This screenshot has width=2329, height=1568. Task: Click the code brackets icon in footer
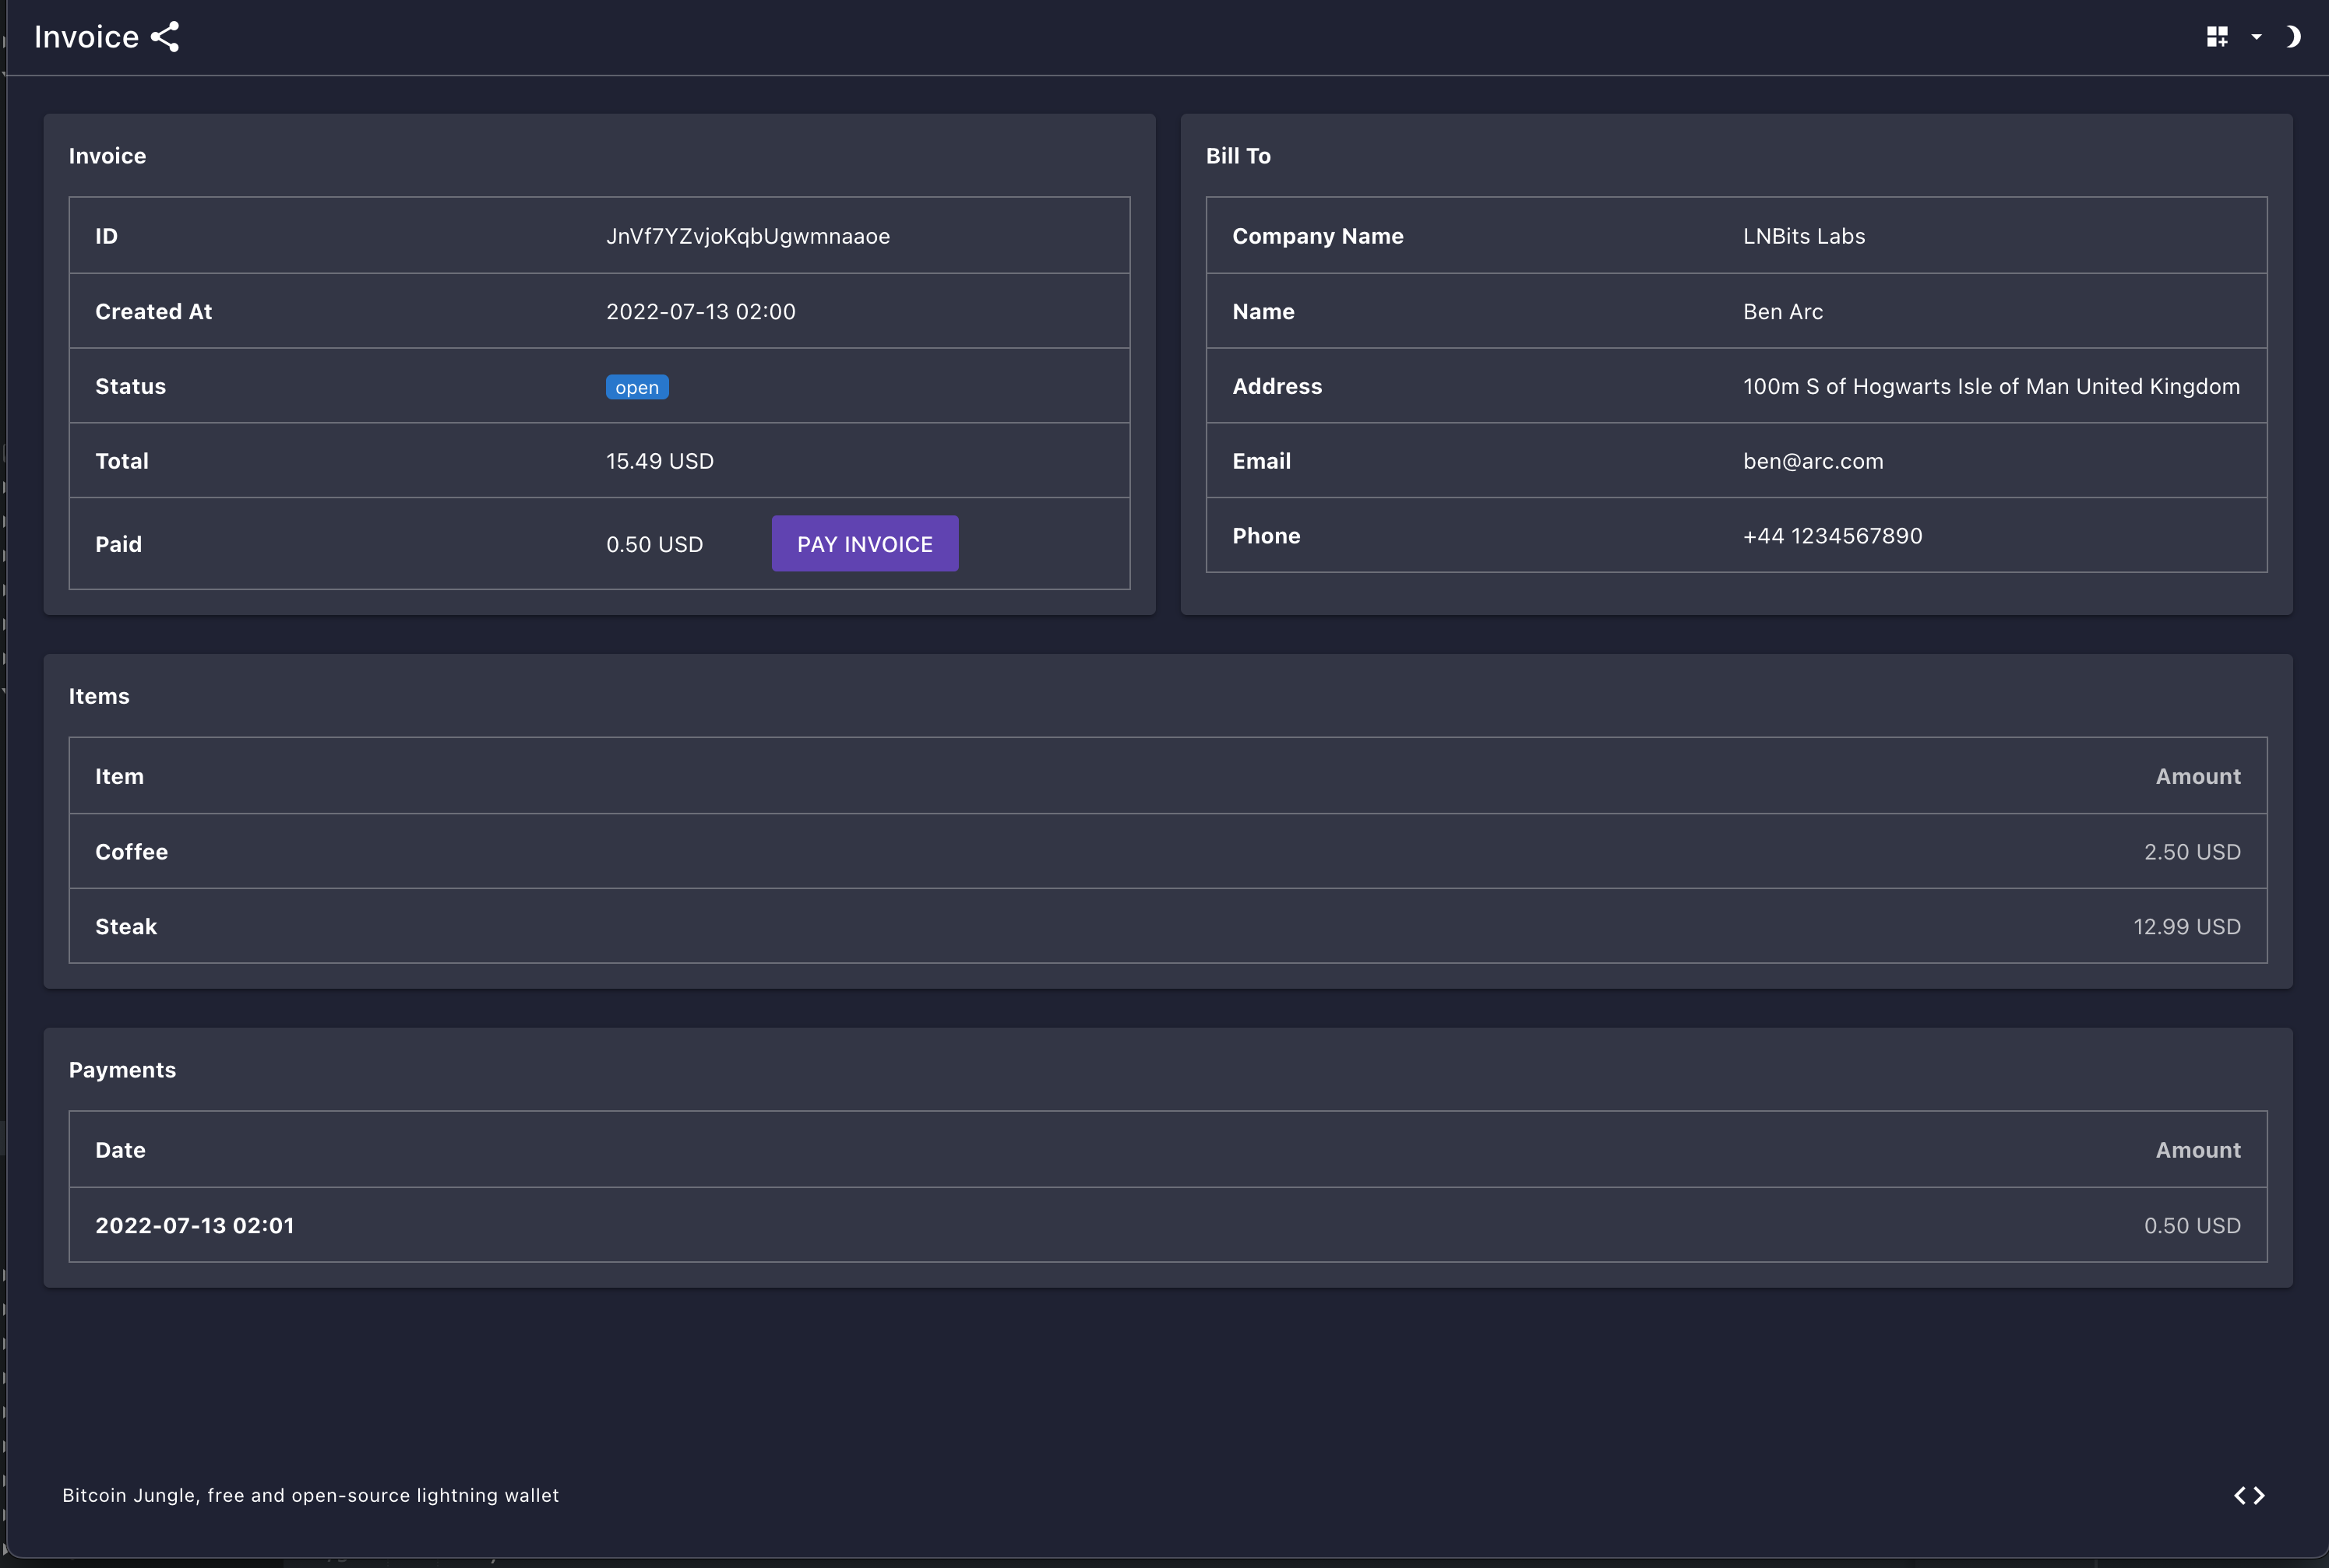pos(2249,1495)
